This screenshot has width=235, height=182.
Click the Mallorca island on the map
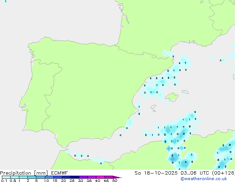(x=172, y=97)
